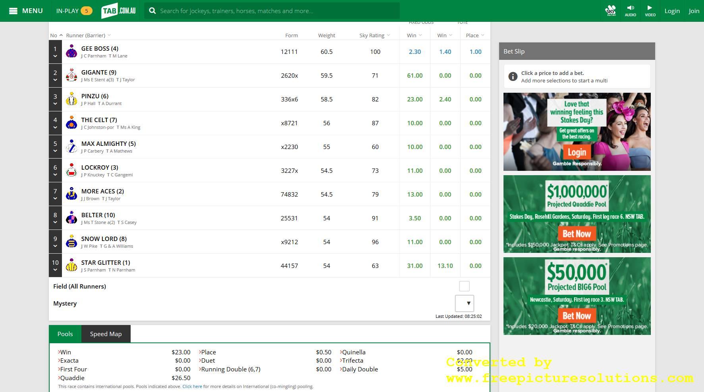
Task: Expand runner 3 Pinzu details
Action: 55,103
